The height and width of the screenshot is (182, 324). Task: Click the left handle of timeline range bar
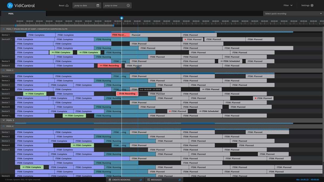pos(15,25)
